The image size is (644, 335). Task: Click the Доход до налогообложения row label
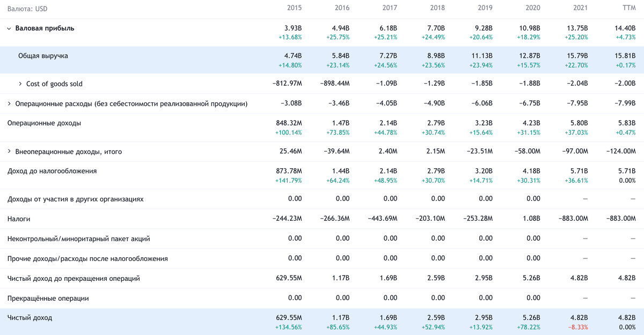(x=52, y=171)
